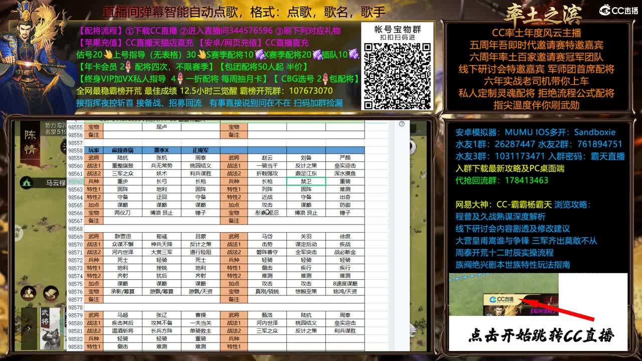Select cell 妖术
Viewport: 642px width, 361px height.
click(x=162, y=173)
